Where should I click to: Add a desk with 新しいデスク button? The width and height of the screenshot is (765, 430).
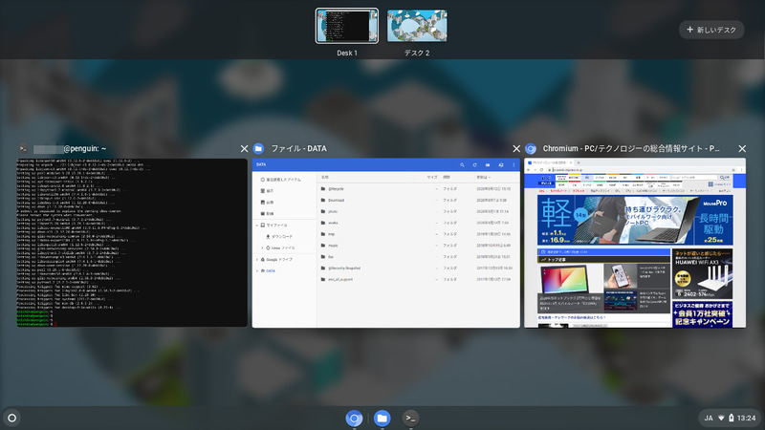[711, 30]
